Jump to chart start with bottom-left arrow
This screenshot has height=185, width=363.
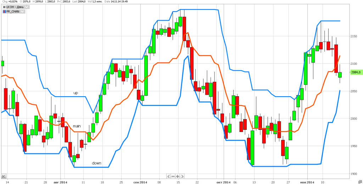point(4,176)
